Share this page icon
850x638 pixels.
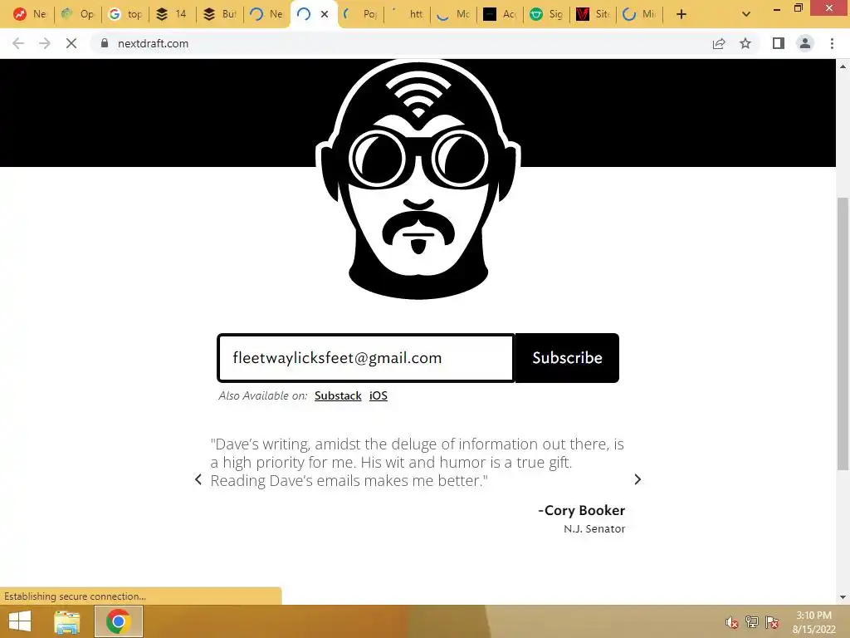(719, 43)
